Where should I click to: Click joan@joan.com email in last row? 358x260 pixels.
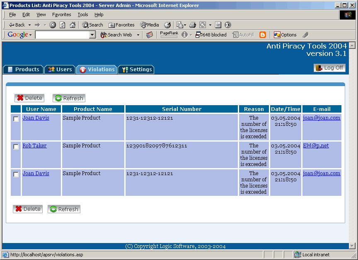[322, 173]
